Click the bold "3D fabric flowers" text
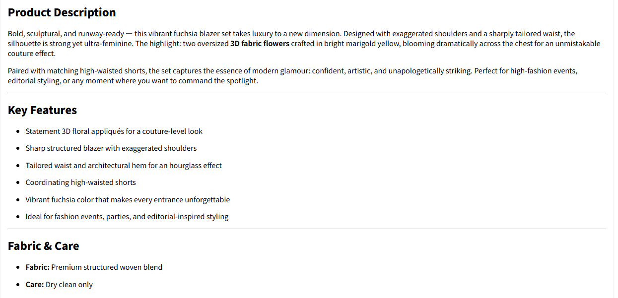The image size is (618, 298). click(260, 44)
